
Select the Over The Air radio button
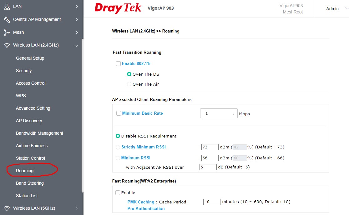(x=129, y=84)
